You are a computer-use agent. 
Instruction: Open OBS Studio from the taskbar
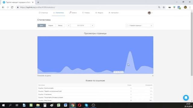[x=93, y=105]
